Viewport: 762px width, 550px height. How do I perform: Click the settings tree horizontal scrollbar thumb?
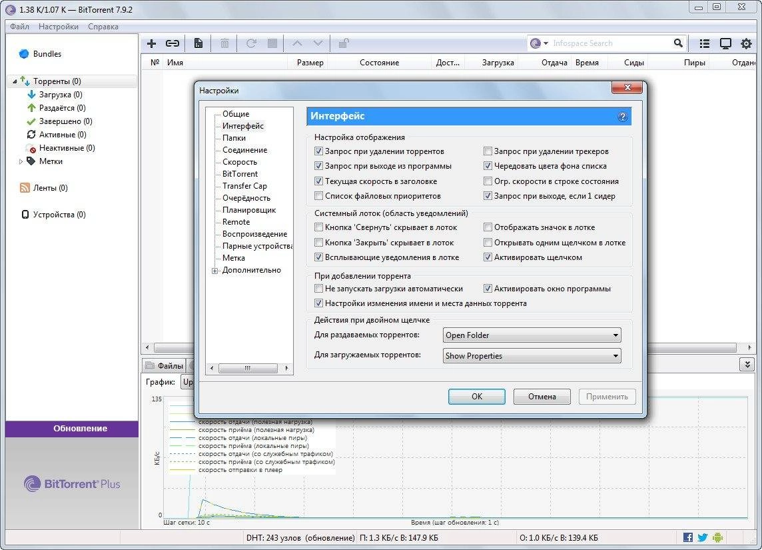click(248, 368)
